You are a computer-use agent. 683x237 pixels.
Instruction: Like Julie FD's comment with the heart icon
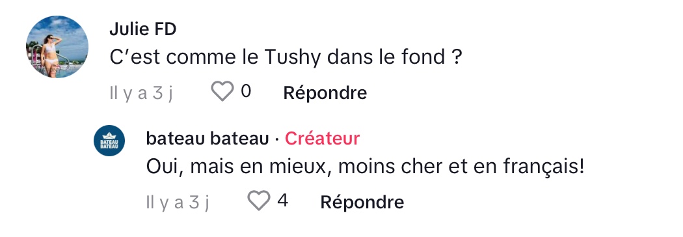coord(222,92)
